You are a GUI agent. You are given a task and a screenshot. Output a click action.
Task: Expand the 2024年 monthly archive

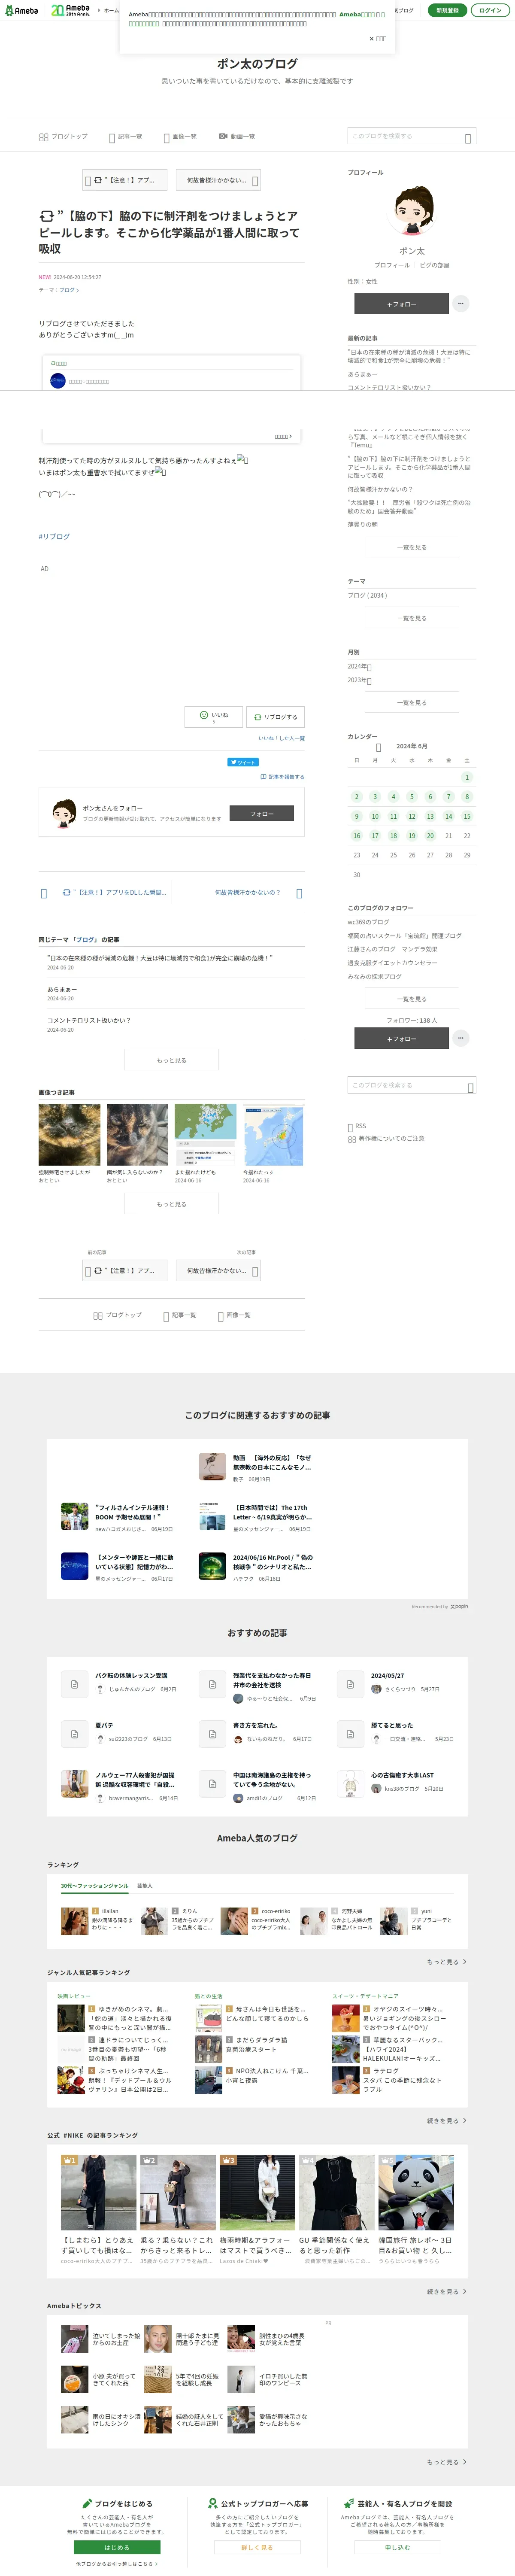coord(359,666)
